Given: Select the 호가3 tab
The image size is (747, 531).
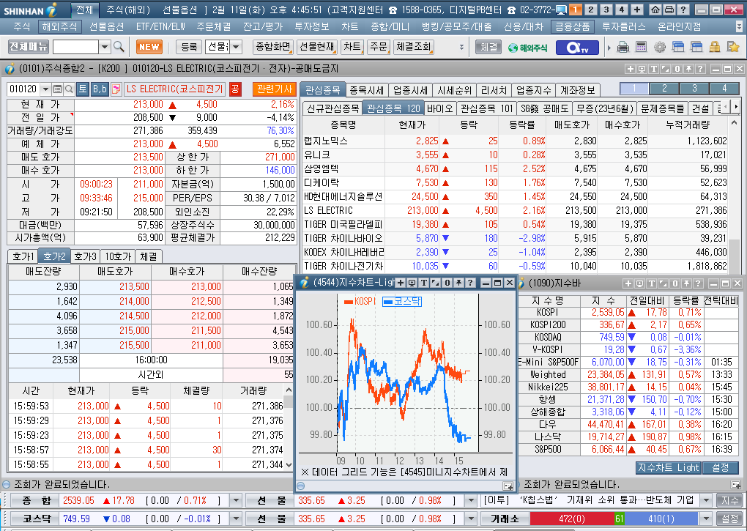Looking at the screenshot, I should [85, 256].
